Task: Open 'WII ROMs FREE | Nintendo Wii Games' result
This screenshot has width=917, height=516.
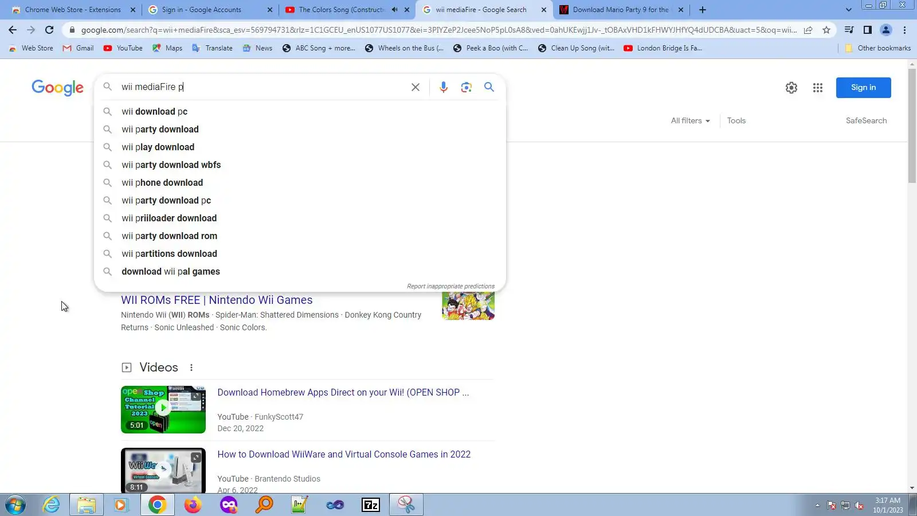Action: coord(217,300)
